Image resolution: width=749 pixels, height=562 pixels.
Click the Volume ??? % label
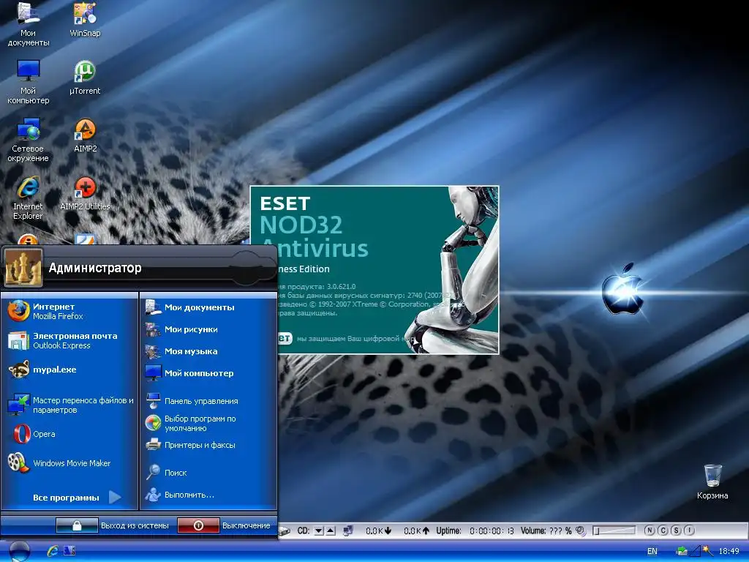pos(546,531)
